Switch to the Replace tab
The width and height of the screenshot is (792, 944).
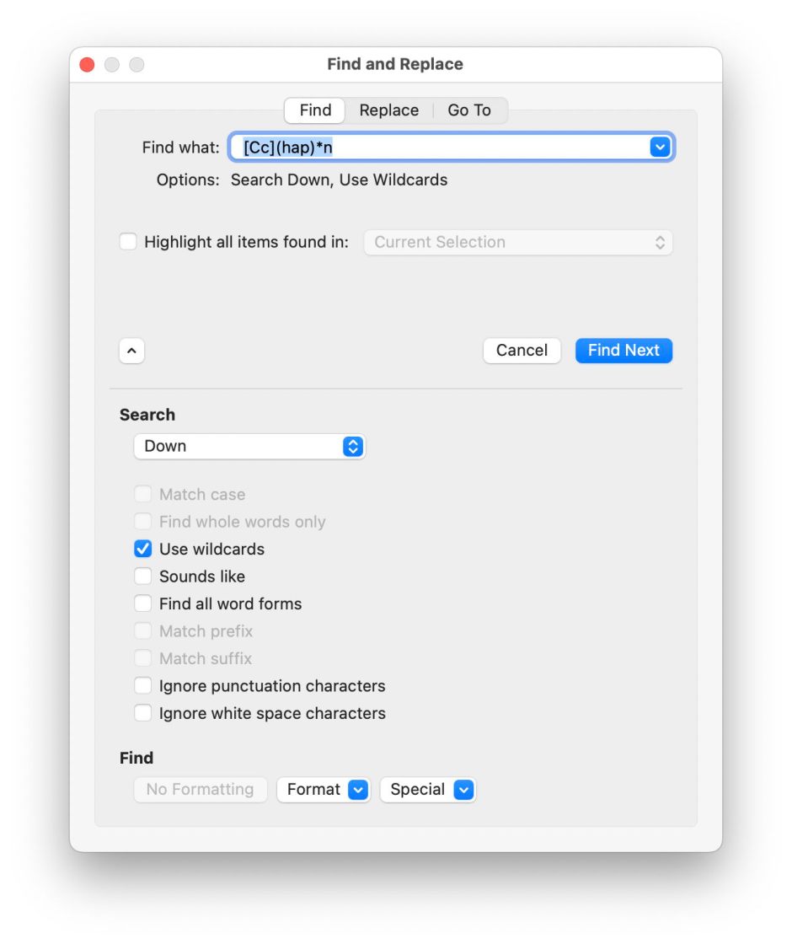388,110
